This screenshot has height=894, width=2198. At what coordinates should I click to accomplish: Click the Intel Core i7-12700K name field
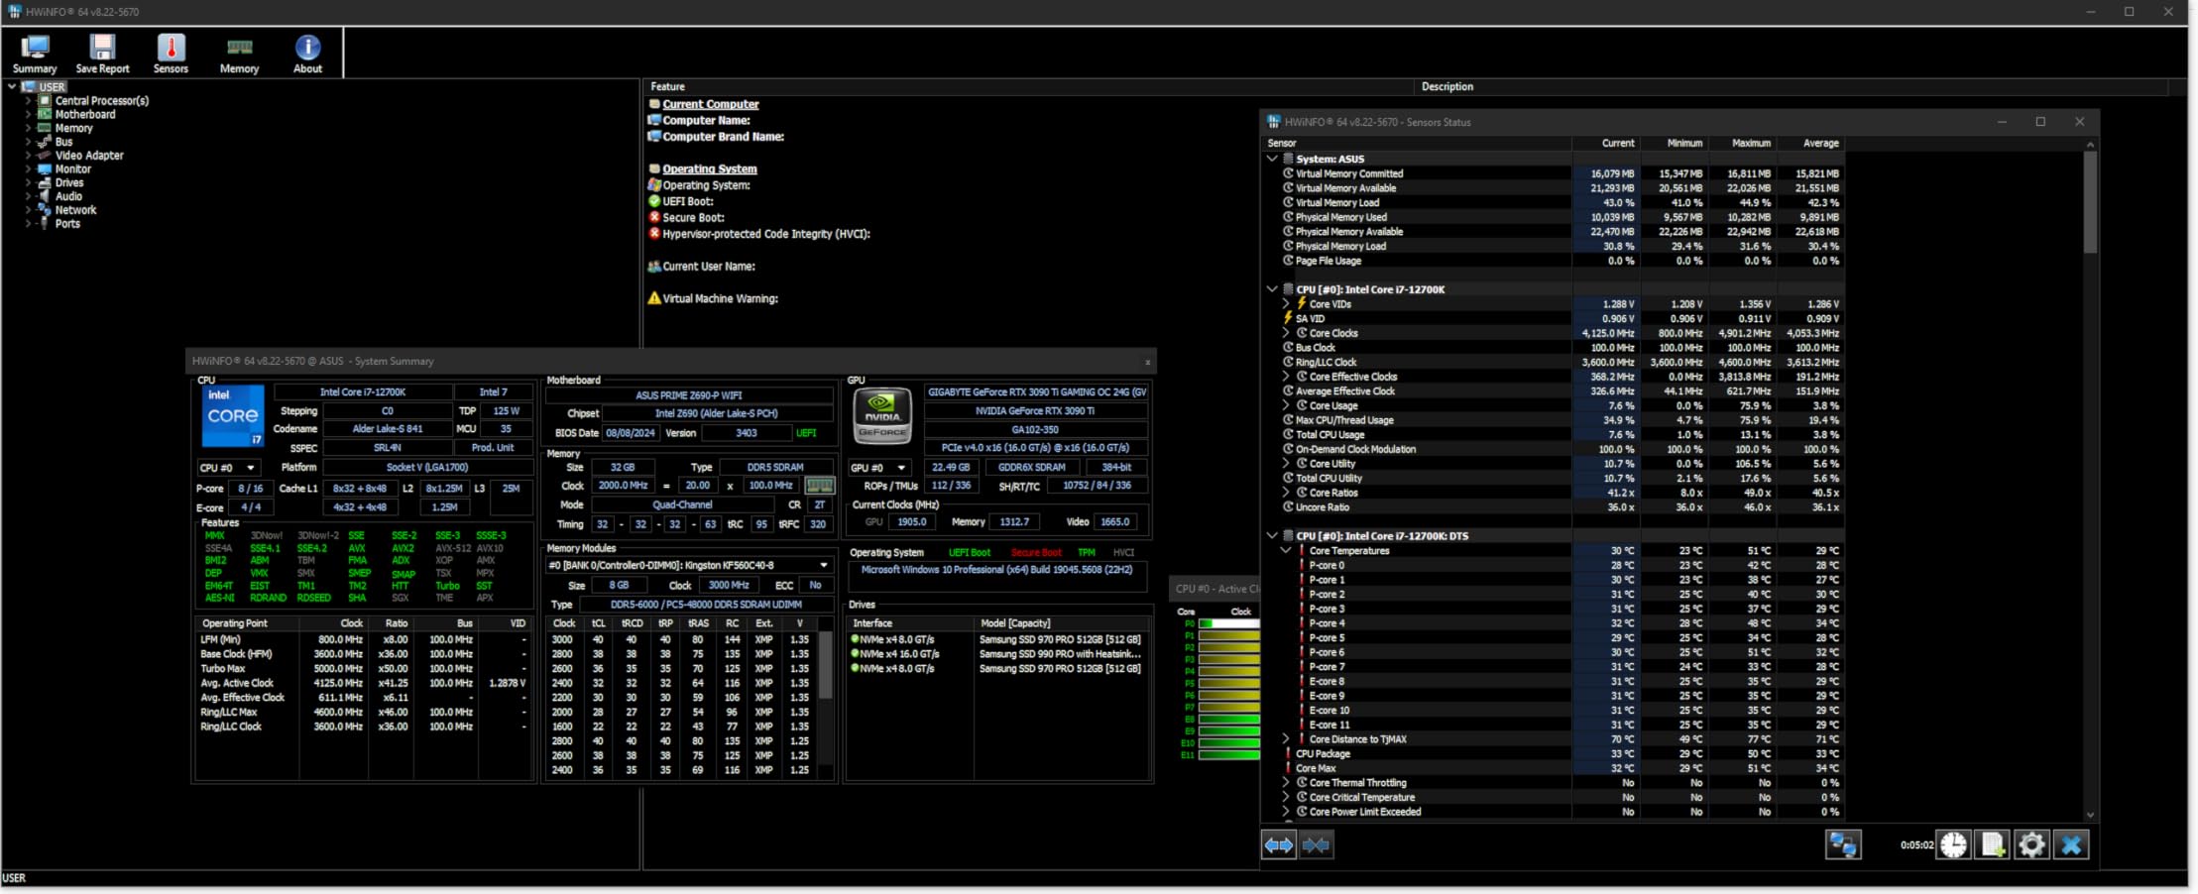(363, 392)
